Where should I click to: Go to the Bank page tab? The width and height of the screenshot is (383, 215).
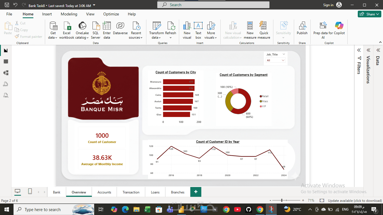[x=57, y=192]
